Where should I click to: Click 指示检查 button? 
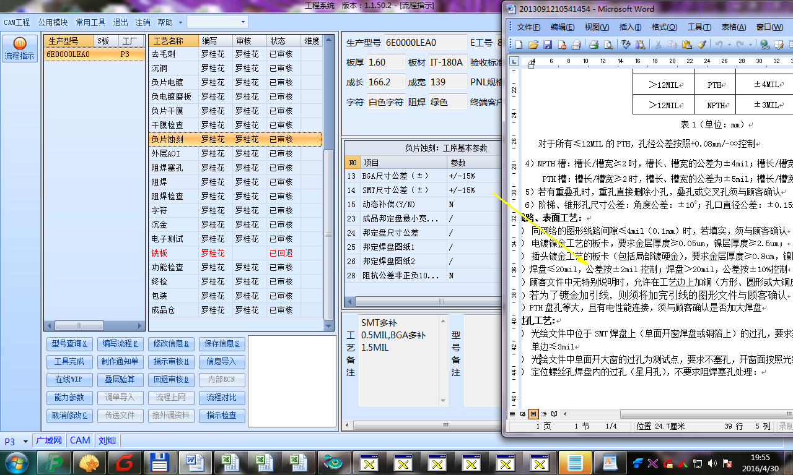pyautogui.click(x=223, y=415)
